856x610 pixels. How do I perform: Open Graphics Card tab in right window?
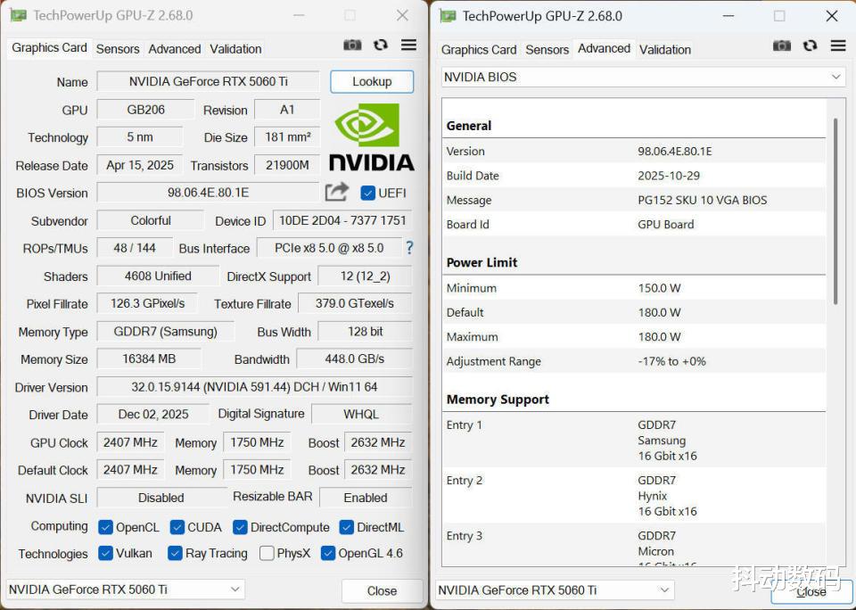tap(479, 50)
